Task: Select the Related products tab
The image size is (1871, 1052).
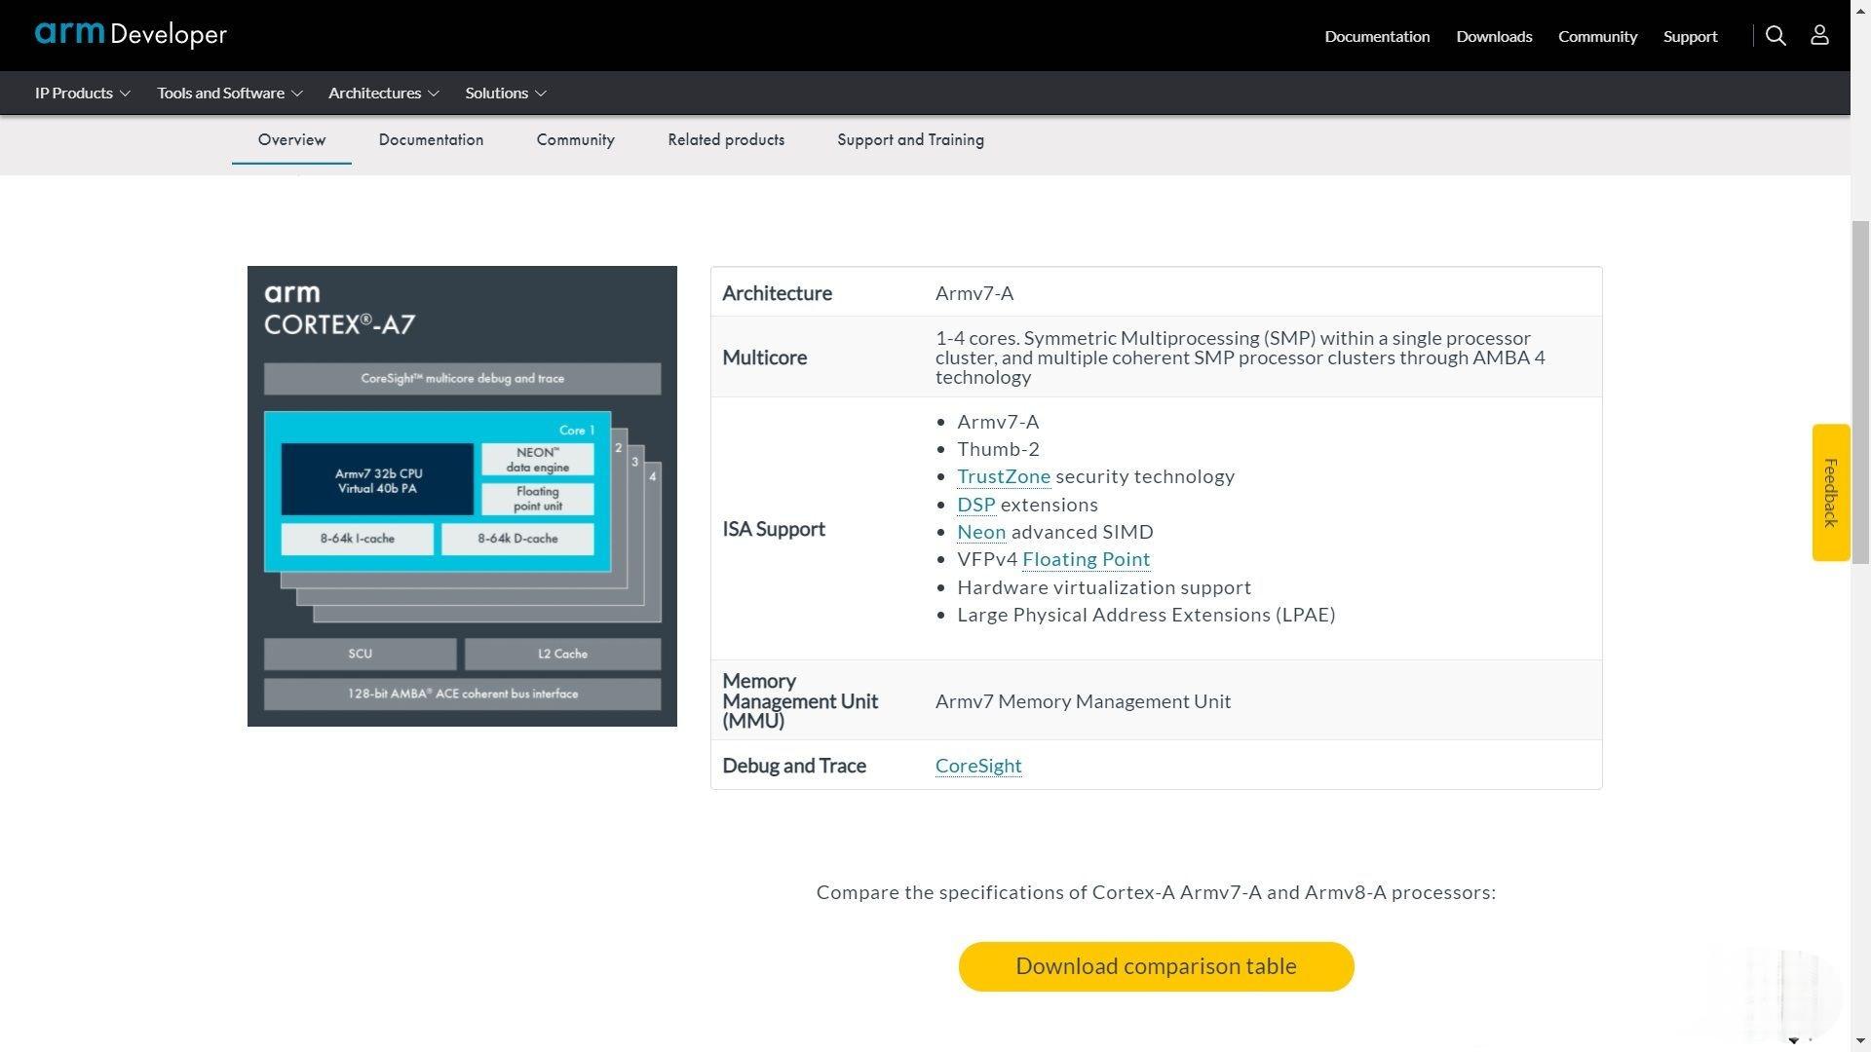Action: [x=726, y=139]
